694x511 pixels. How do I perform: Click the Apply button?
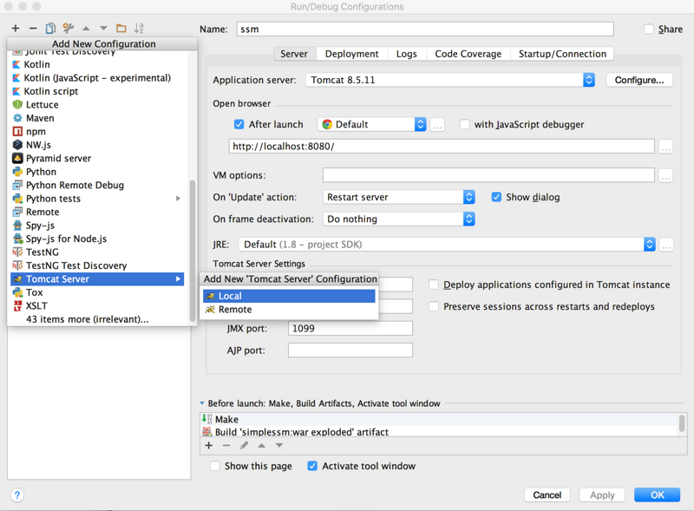[x=602, y=495]
